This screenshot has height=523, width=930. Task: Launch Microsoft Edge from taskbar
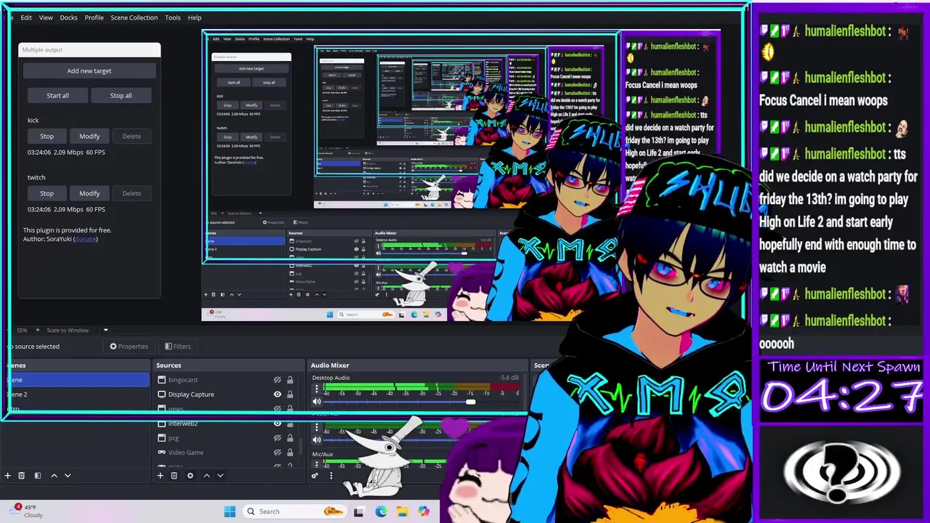(x=381, y=511)
